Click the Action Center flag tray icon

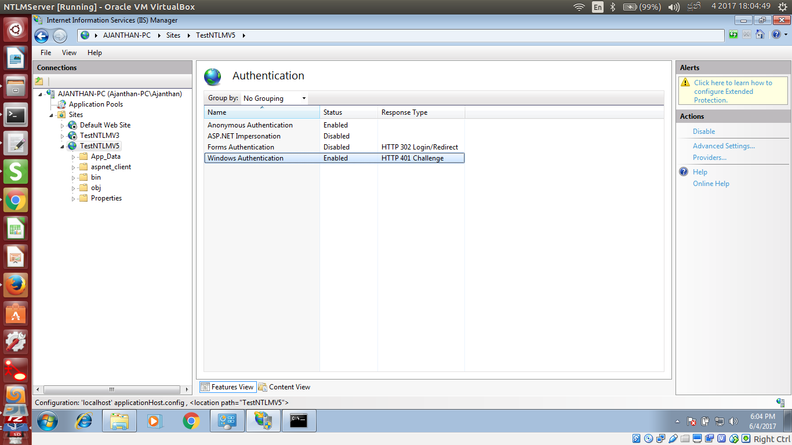tap(692, 421)
